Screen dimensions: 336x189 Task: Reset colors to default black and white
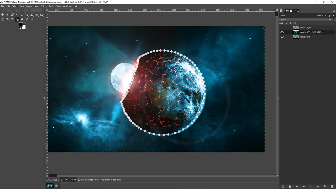click(20, 28)
